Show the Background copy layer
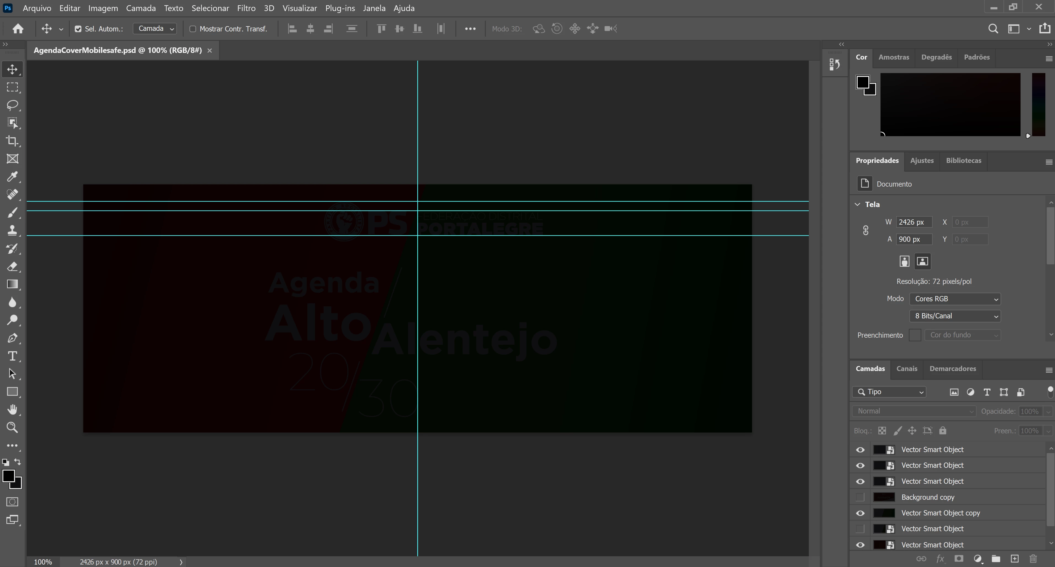This screenshot has height=567, width=1055. pos(860,497)
